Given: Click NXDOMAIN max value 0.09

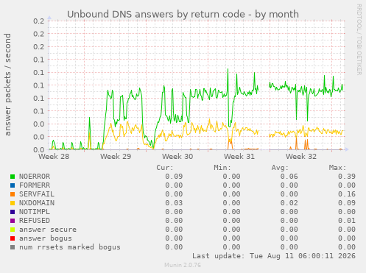Looking at the screenshot, I should (347, 203).
